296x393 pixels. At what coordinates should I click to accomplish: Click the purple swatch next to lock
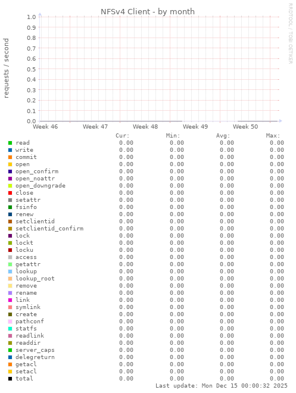click(10, 236)
